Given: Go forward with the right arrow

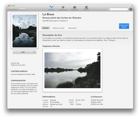Looking at the screenshot, I should (24, 9).
